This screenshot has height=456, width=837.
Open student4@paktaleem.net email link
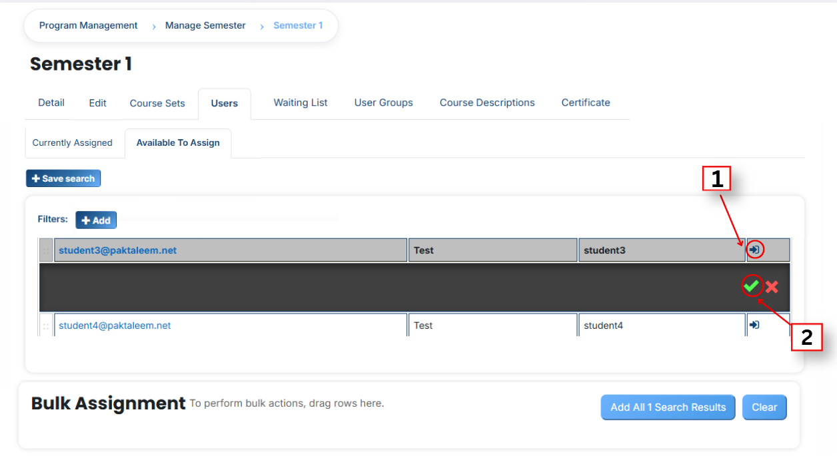(x=115, y=326)
